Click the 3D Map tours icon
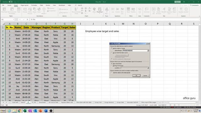This screenshot has height=113, width=201. (106, 10)
